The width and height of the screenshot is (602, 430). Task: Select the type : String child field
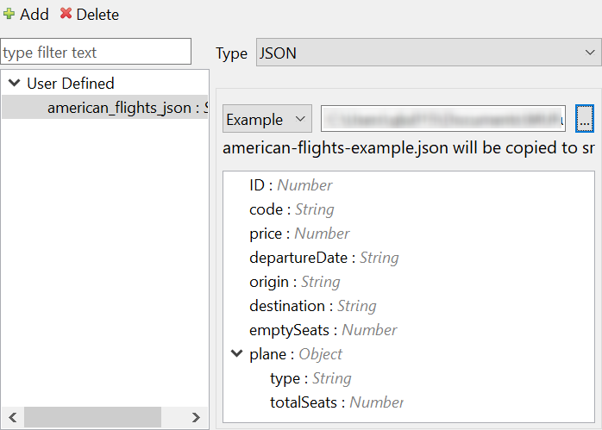(310, 378)
